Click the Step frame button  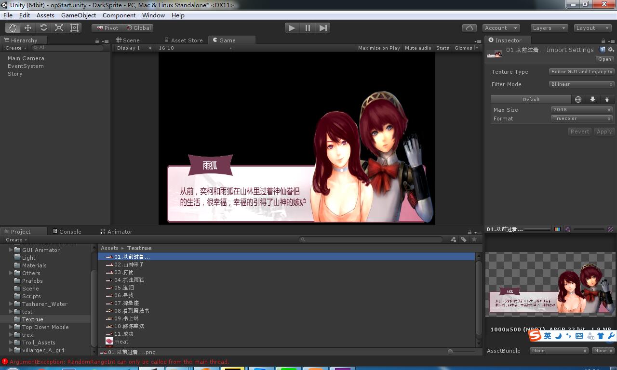point(323,28)
